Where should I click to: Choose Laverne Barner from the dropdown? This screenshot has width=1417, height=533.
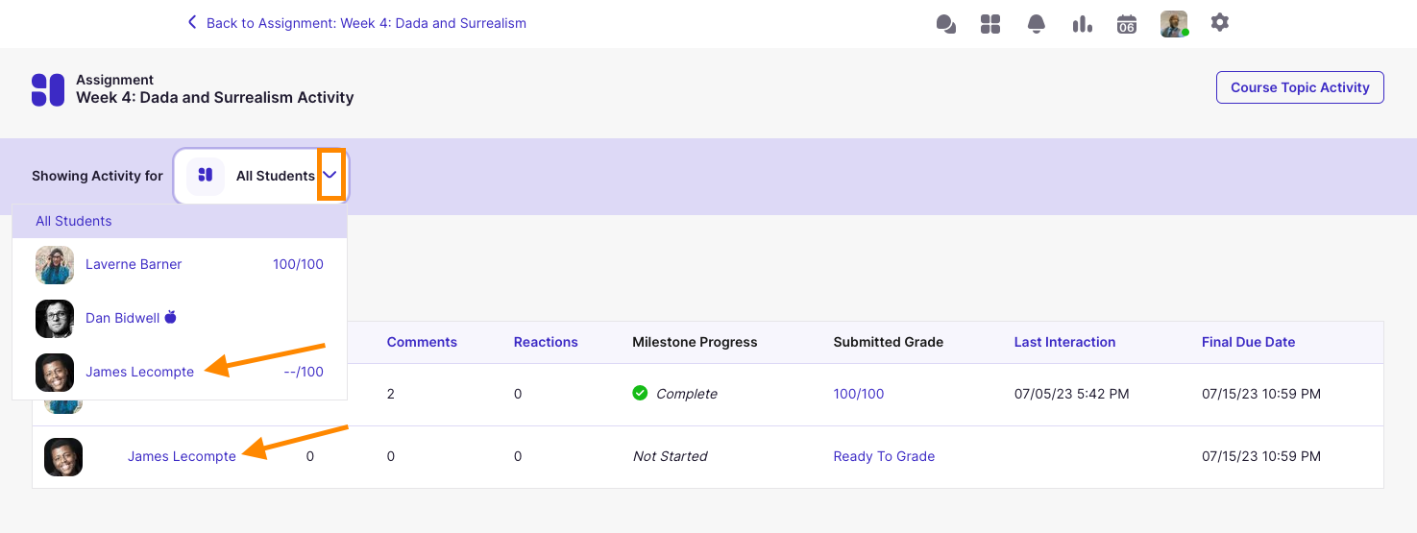[134, 264]
